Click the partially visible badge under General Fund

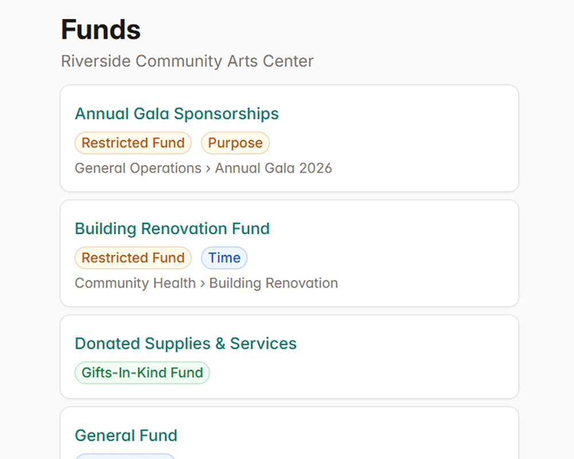pyautogui.click(x=125, y=456)
